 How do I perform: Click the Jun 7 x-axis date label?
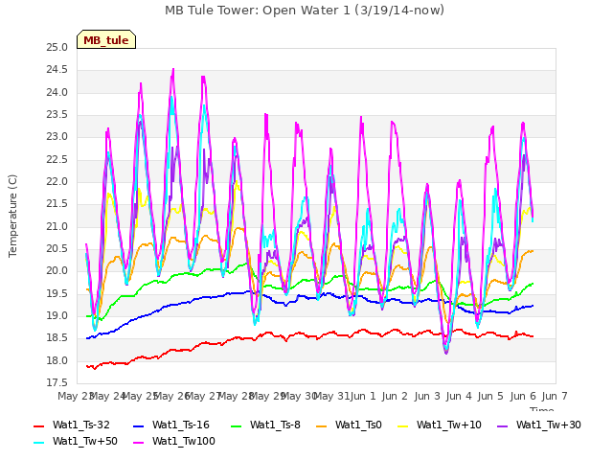click(x=555, y=397)
